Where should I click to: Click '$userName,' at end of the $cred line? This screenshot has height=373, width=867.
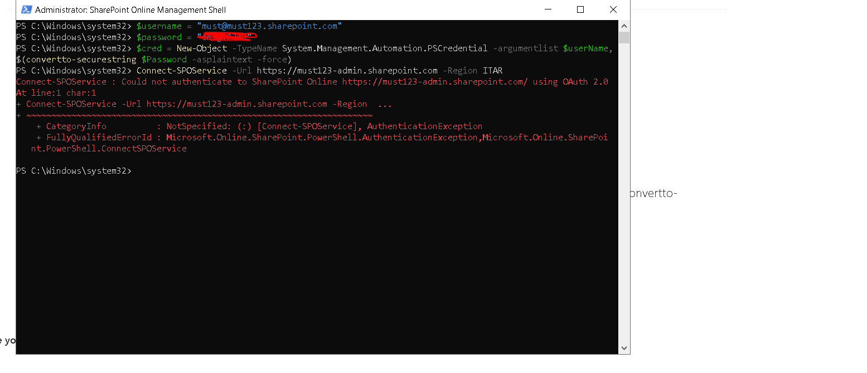click(x=588, y=48)
